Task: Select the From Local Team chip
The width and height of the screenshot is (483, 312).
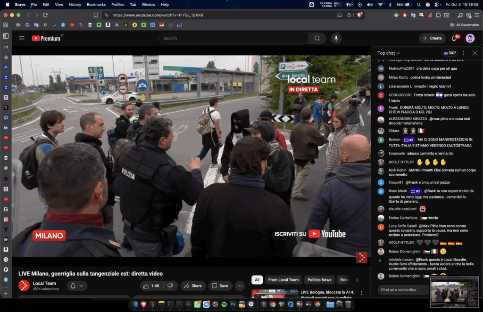Action: 283,280
